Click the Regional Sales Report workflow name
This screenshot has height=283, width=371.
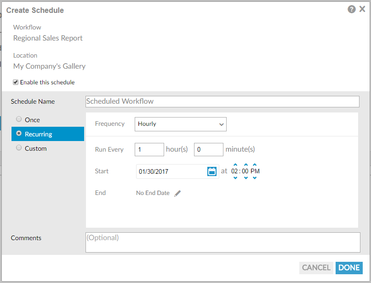point(48,38)
